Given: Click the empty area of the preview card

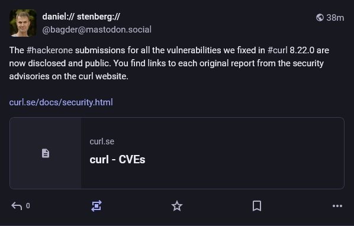Looking at the screenshot, I should [244, 153].
